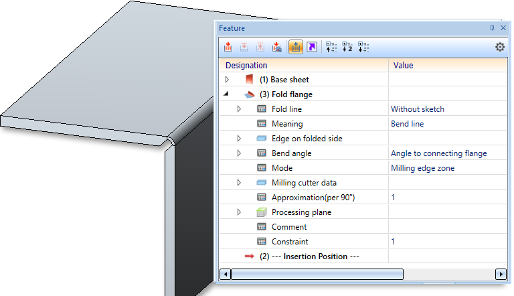Collapse all feature entries with up-arrow icon
This screenshot has height=296, width=514.
click(x=331, y=47)
